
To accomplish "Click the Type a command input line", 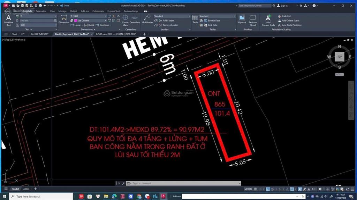I will (183, 183).
